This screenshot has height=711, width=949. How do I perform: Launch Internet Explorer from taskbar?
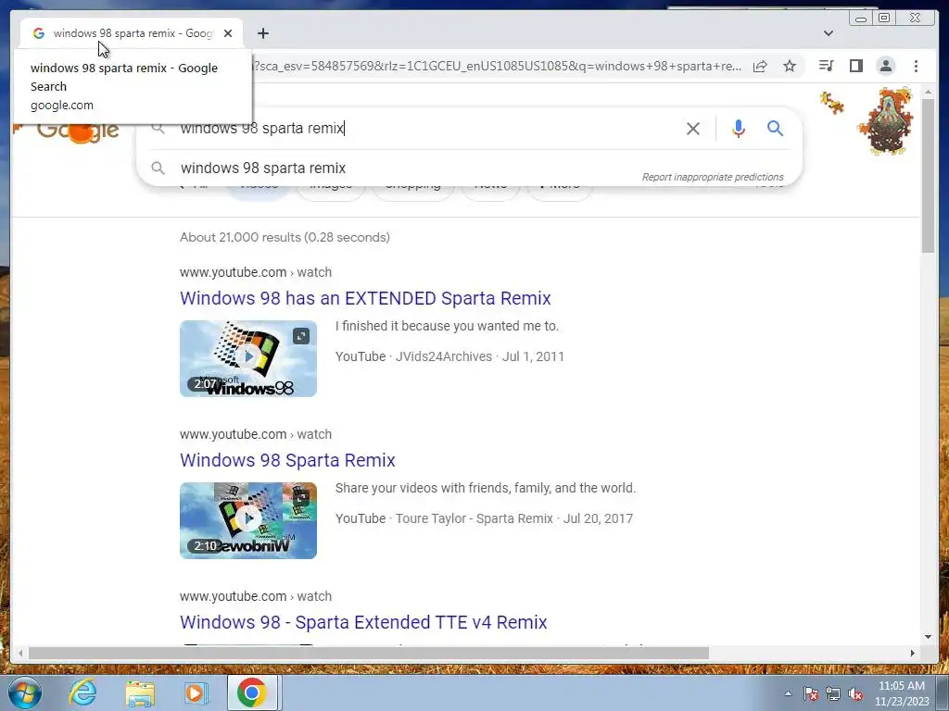pyautogui.click(x=82, y=692)
